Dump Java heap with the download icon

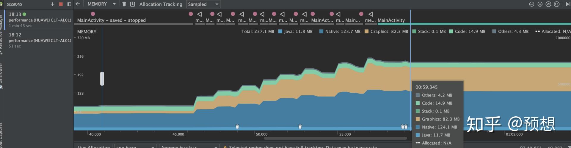(x=133, y=4)
